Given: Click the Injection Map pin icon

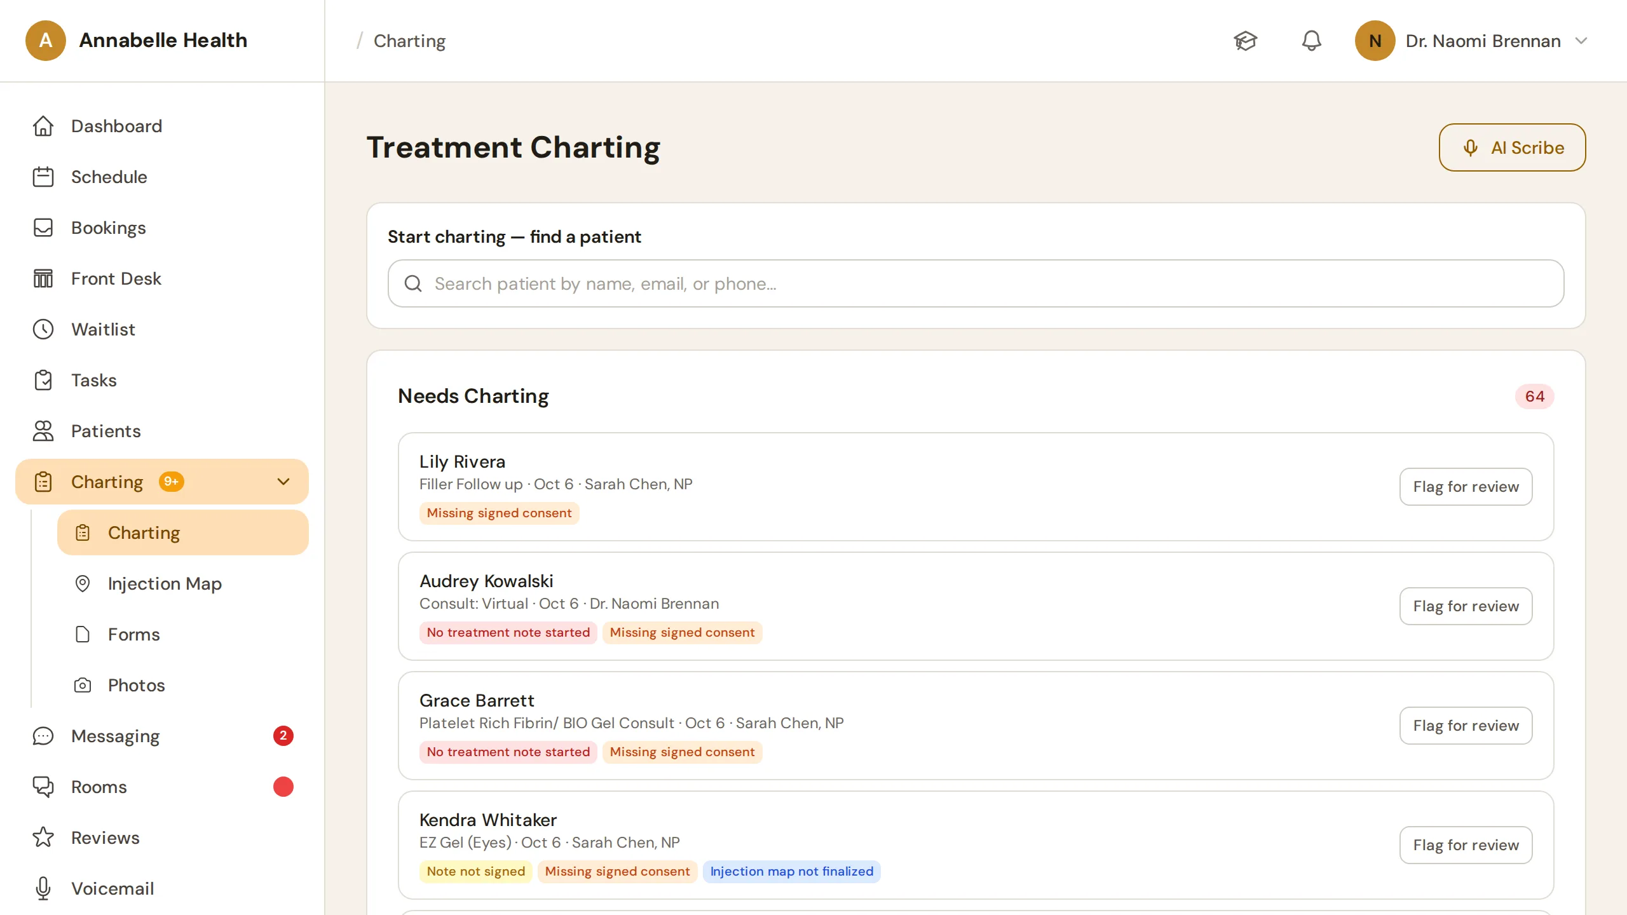Looking at the screenshot, I should coord(83,583).
